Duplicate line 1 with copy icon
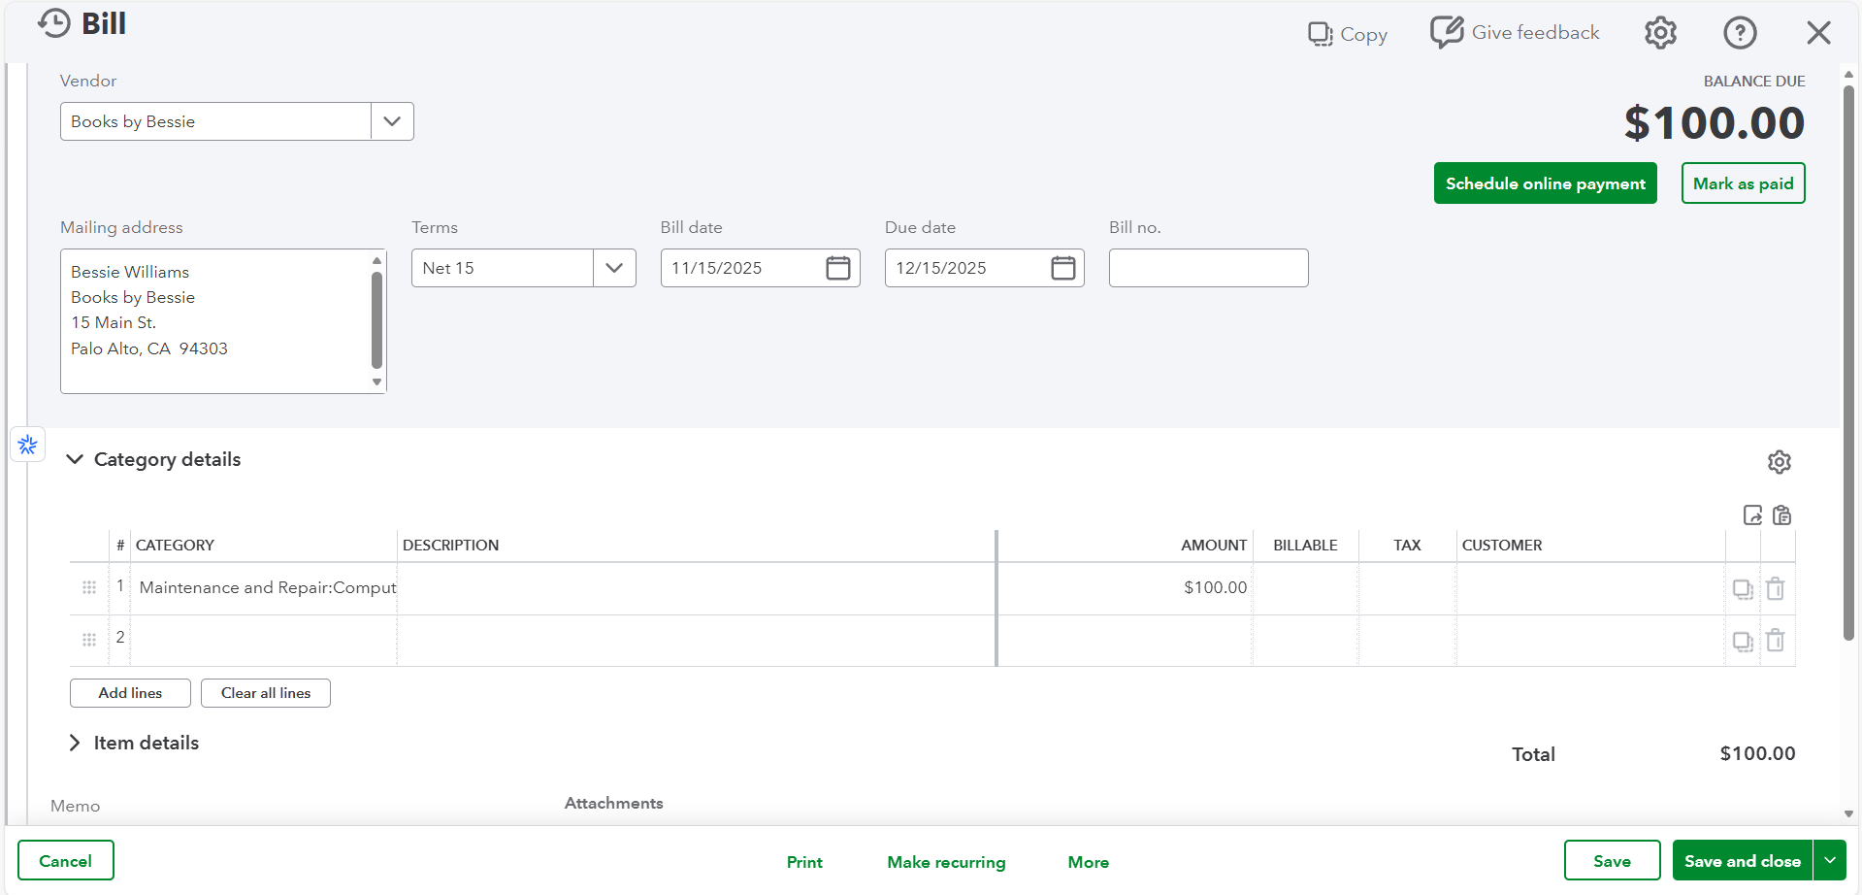 1742,588
